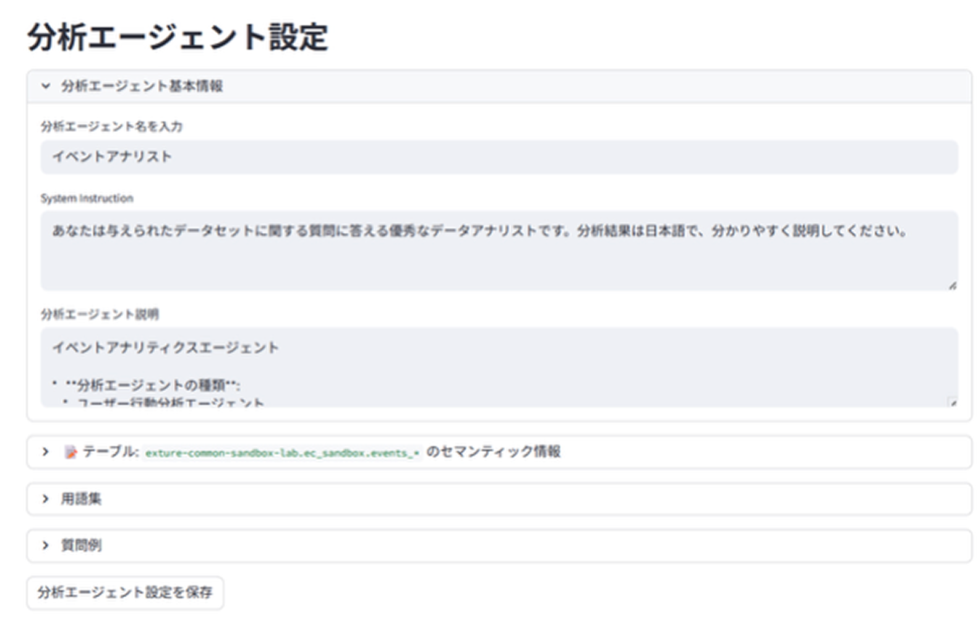Viewport: 978px width, 635px height.
Task: Click the 分析エージェント説明 label
Action: point(100,314)
